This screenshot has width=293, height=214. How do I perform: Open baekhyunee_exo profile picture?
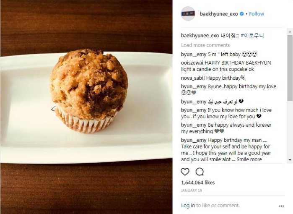coord(188,13)
